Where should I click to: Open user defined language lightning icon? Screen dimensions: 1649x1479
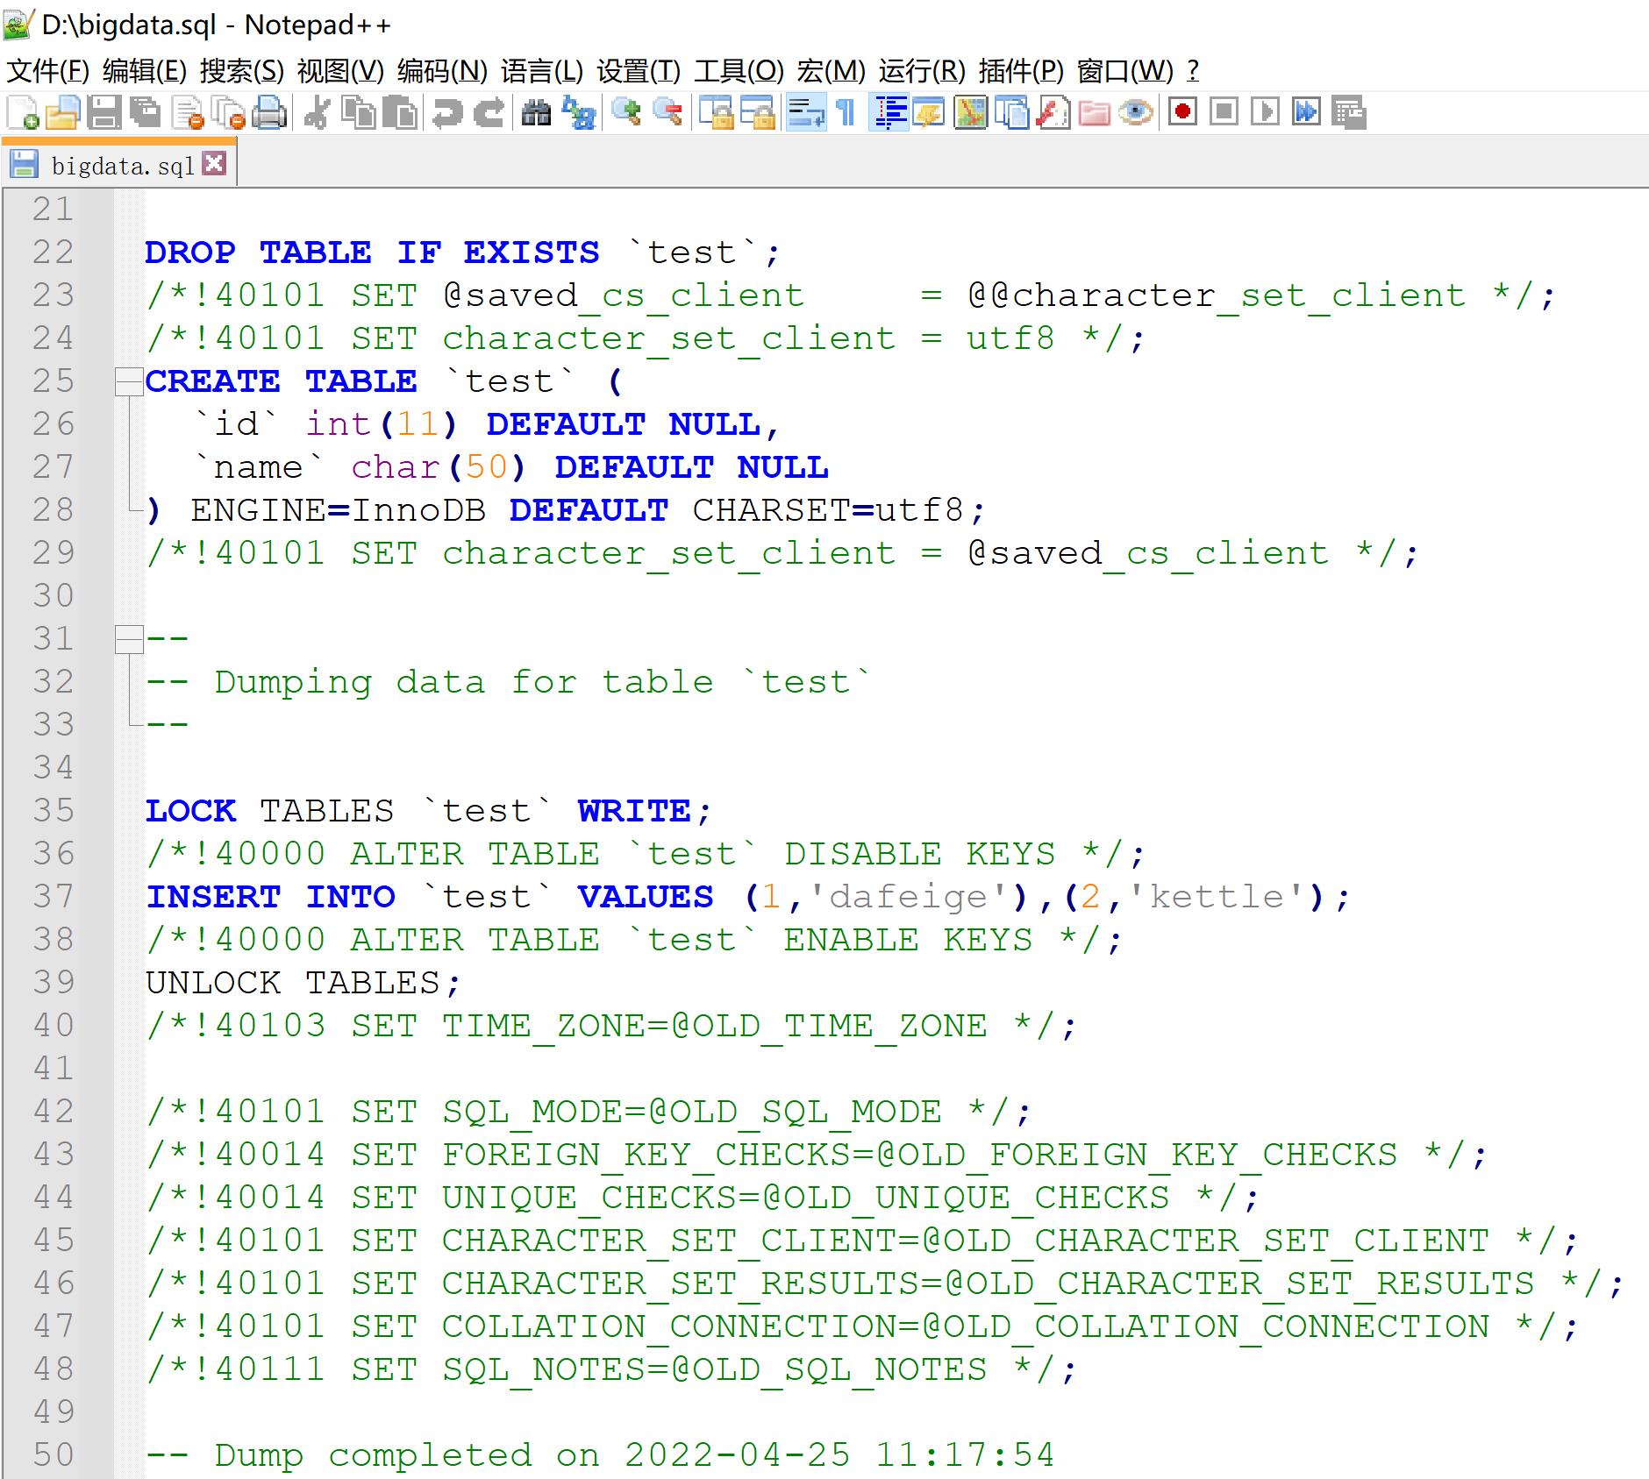coord(928,113)
